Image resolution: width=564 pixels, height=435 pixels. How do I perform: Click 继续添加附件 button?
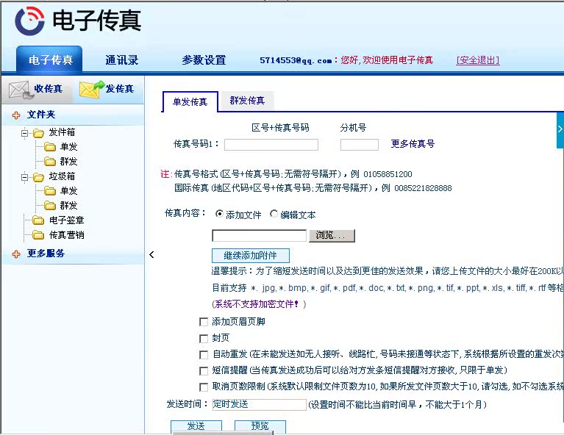pos(250,256)
